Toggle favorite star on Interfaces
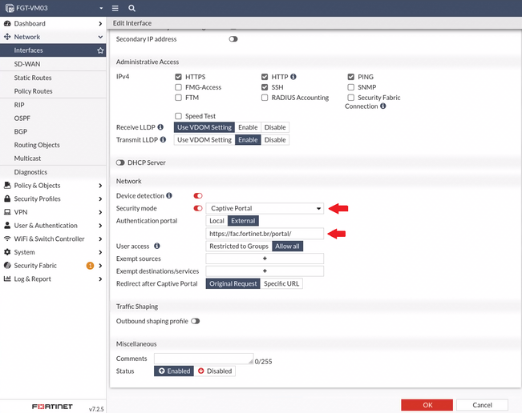This screenshot has height=413, width=522. pos(100,50)
